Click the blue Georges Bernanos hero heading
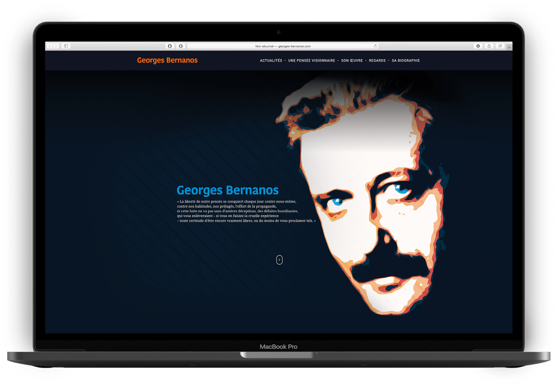 point(228,190)
